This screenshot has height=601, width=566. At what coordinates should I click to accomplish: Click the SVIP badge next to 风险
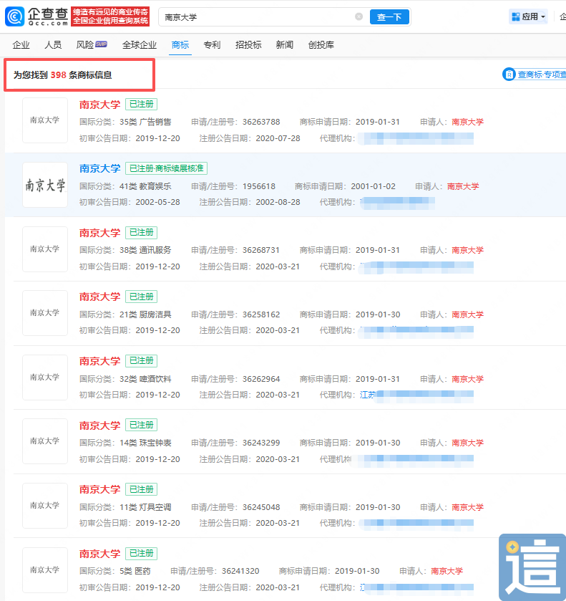click(101, 44)
